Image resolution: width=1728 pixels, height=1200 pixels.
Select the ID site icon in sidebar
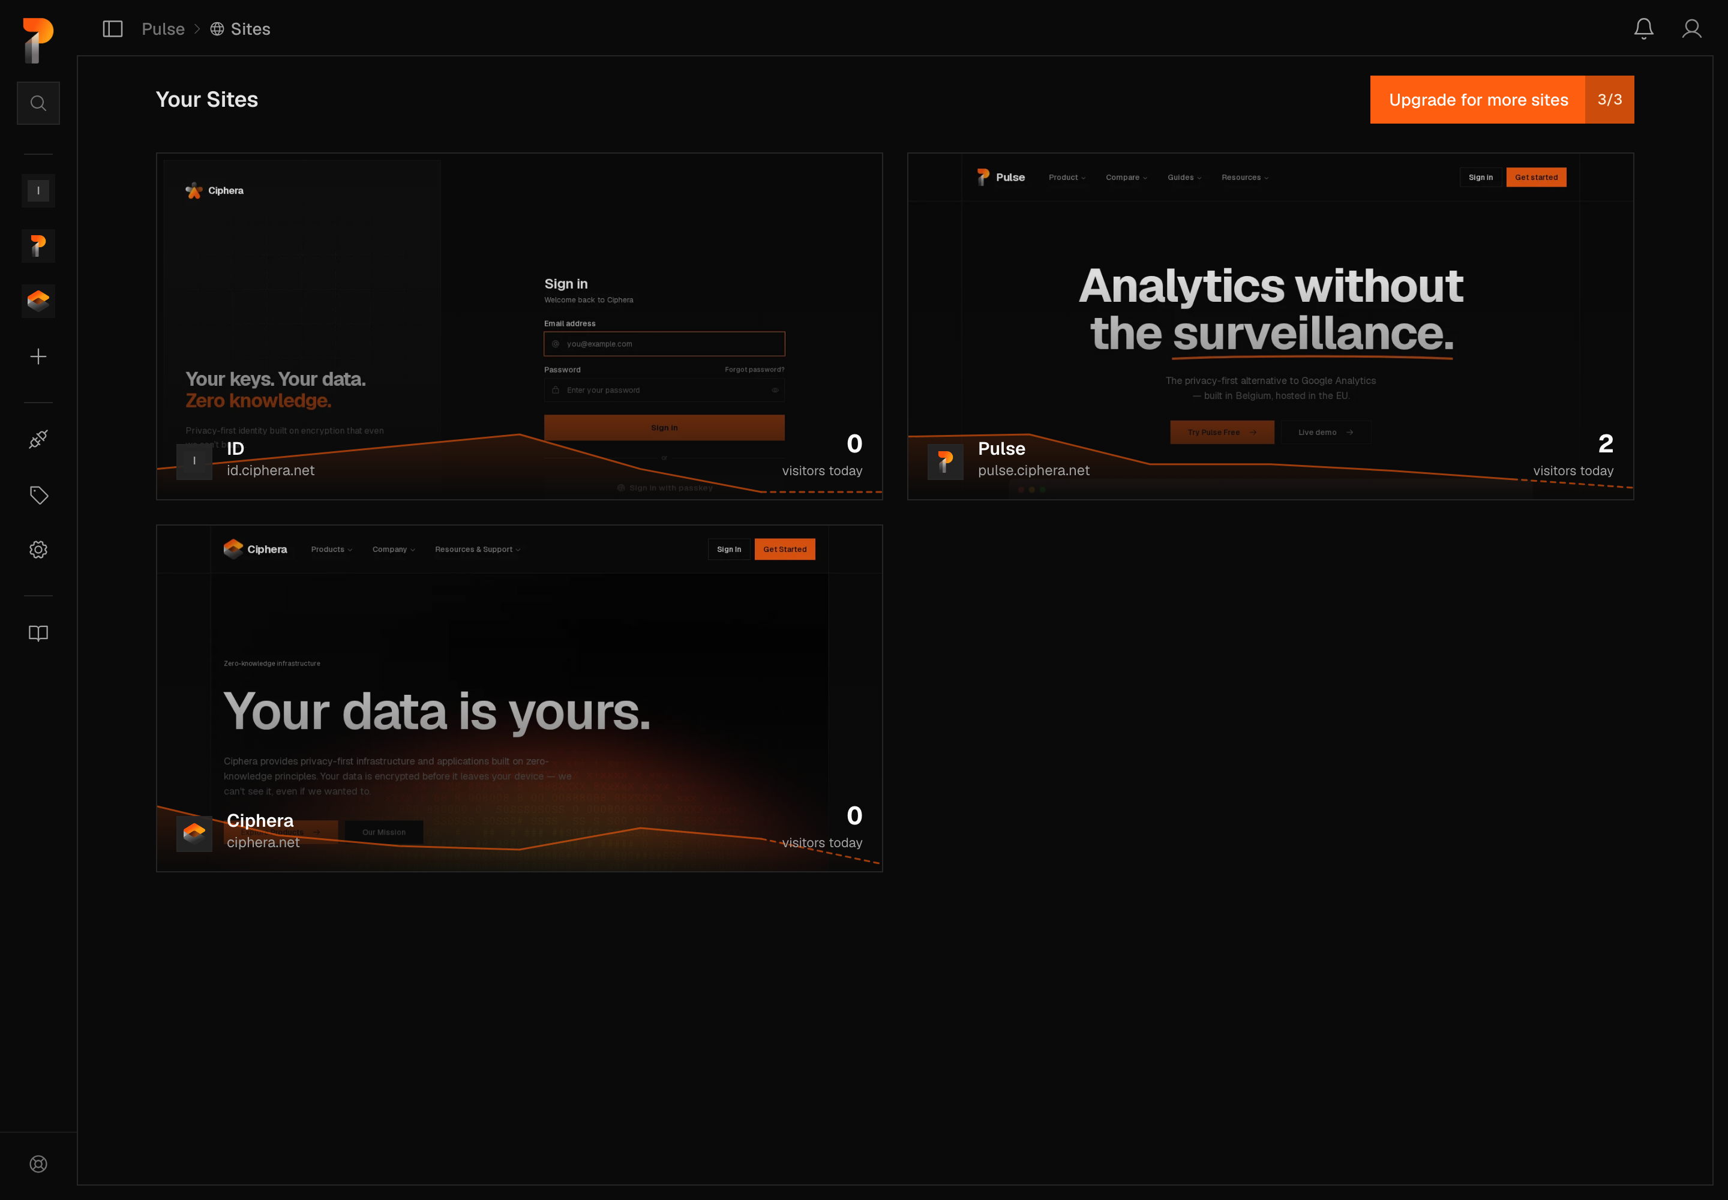(x=38, y=191)
